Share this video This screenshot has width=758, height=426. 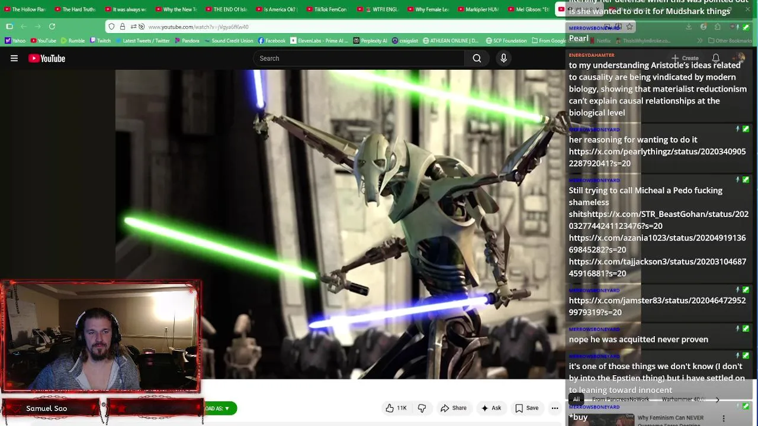pos(454,408)
